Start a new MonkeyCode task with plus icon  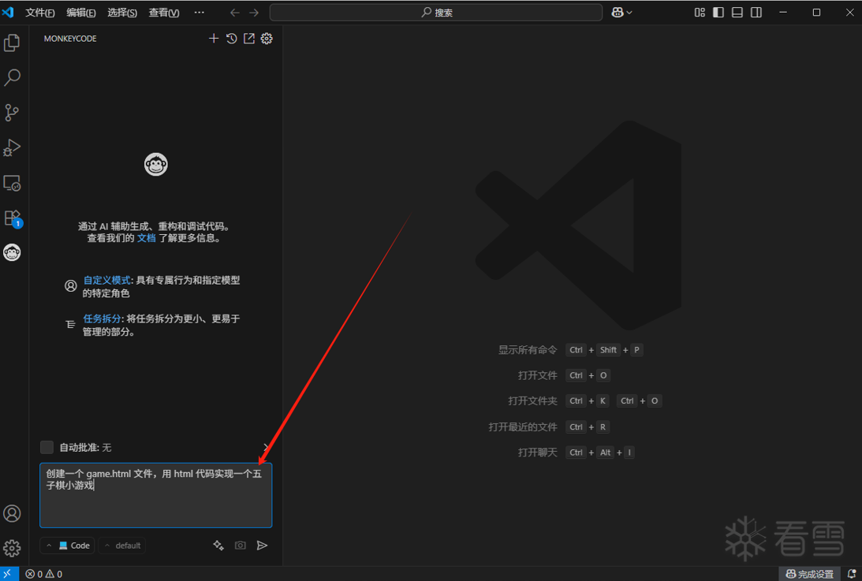coord(214,39)
